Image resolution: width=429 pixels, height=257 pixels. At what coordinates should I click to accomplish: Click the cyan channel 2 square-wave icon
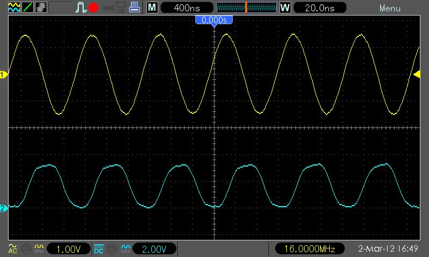(125, 248)
